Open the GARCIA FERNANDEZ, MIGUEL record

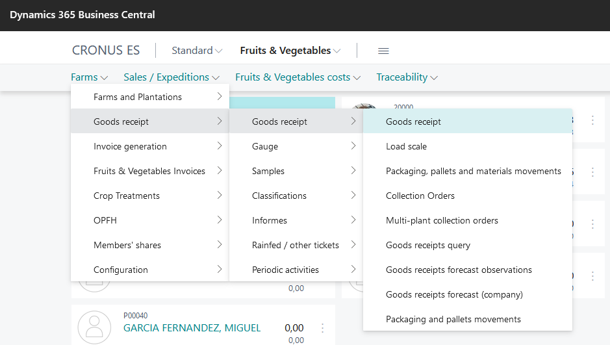pos(192,328)
